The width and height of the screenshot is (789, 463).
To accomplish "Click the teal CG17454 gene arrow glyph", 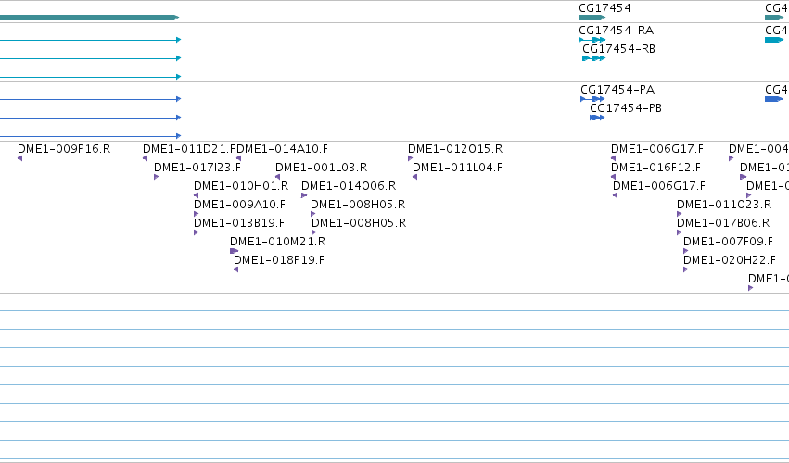I will click(592, 18).
